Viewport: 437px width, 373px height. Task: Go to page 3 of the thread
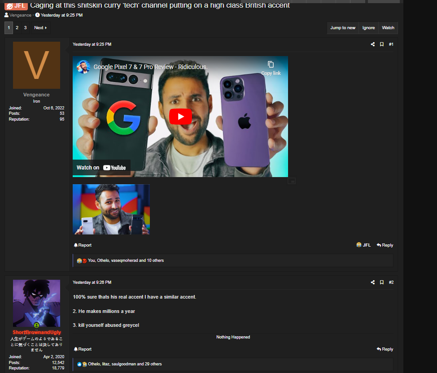click(26, 28)
